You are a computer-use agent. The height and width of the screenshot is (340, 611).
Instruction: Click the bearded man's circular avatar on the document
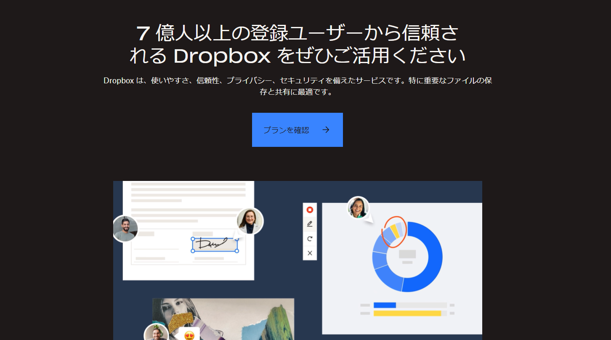125,228
